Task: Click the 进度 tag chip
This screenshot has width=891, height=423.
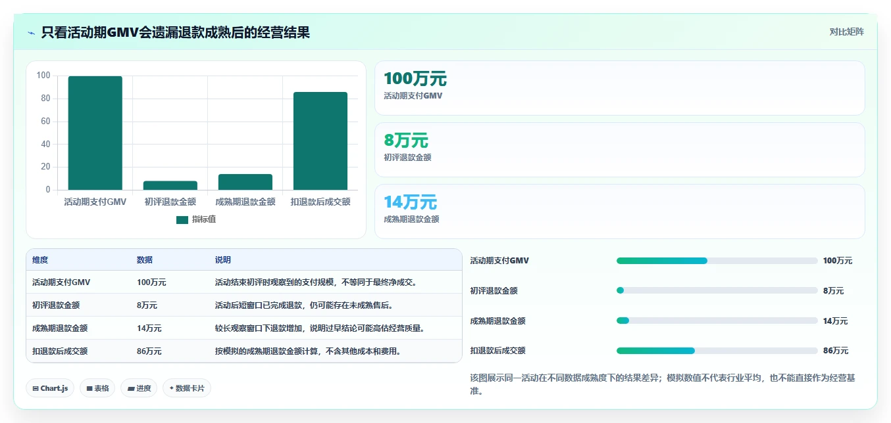Action: point(139,388)
